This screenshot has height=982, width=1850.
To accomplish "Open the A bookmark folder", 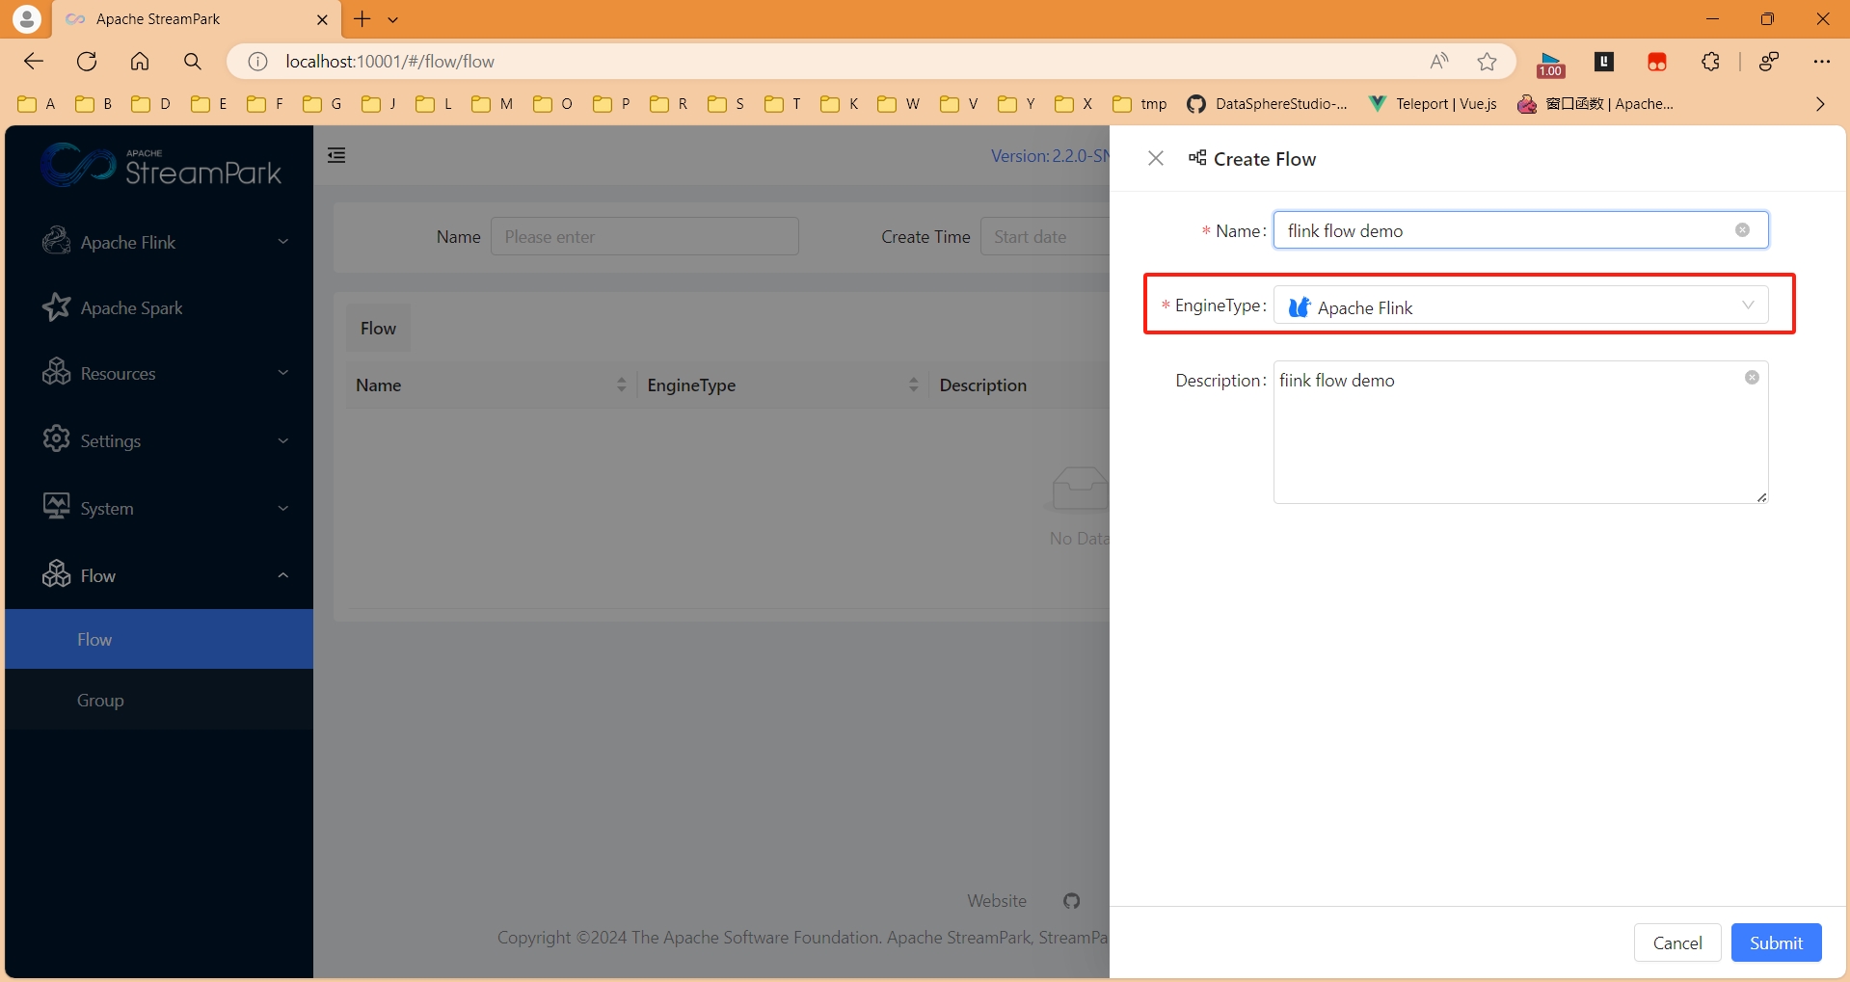I will click(x=37, y=104).
